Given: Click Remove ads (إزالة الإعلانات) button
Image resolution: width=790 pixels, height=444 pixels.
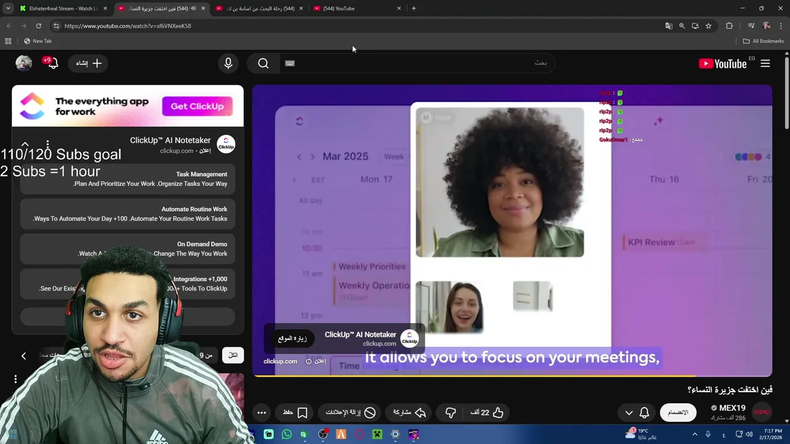Looking at the screenshot, I should pos(351,413).
